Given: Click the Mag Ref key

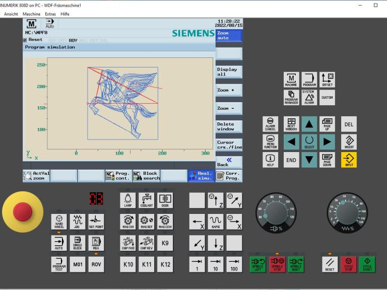Looking at the screenshot, I should tap(146, 222).
